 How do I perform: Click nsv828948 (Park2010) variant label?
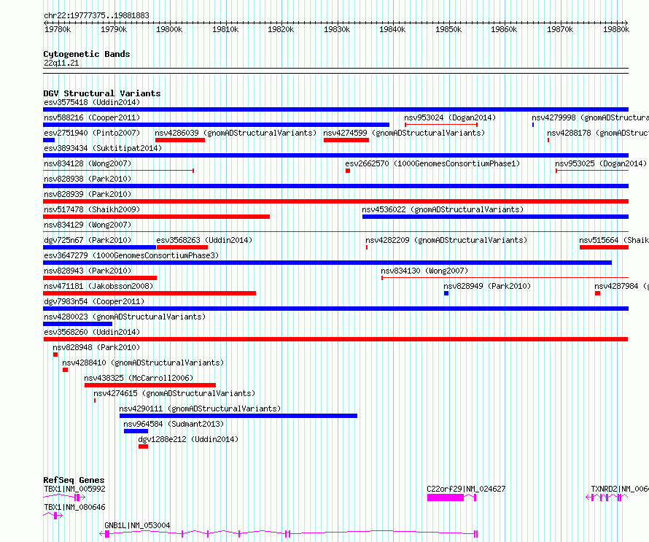coord(96,347)
